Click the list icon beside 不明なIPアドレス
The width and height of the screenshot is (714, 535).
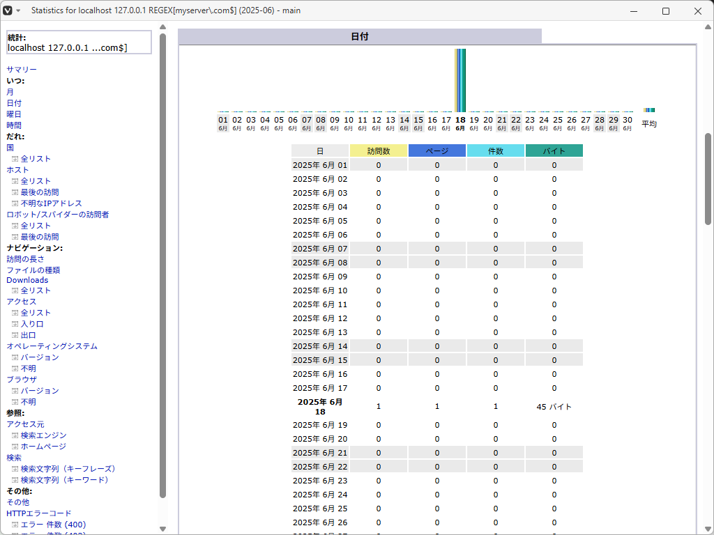pyautogui.click(x=15, y=203)
